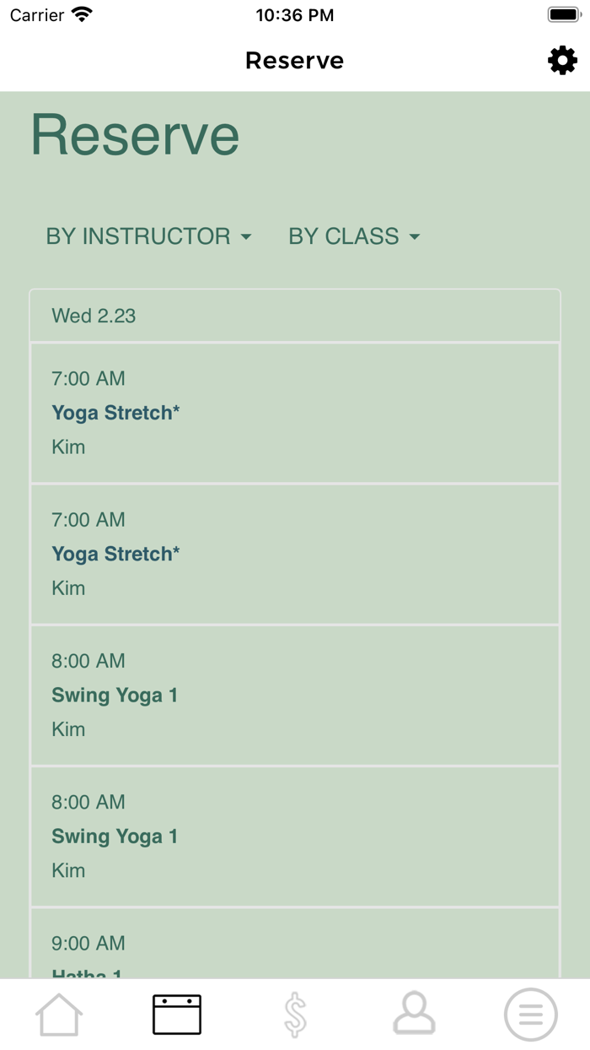Open the hamburger more menu icon
This screenshot has height=1050, width=590.
[531, 1015]
